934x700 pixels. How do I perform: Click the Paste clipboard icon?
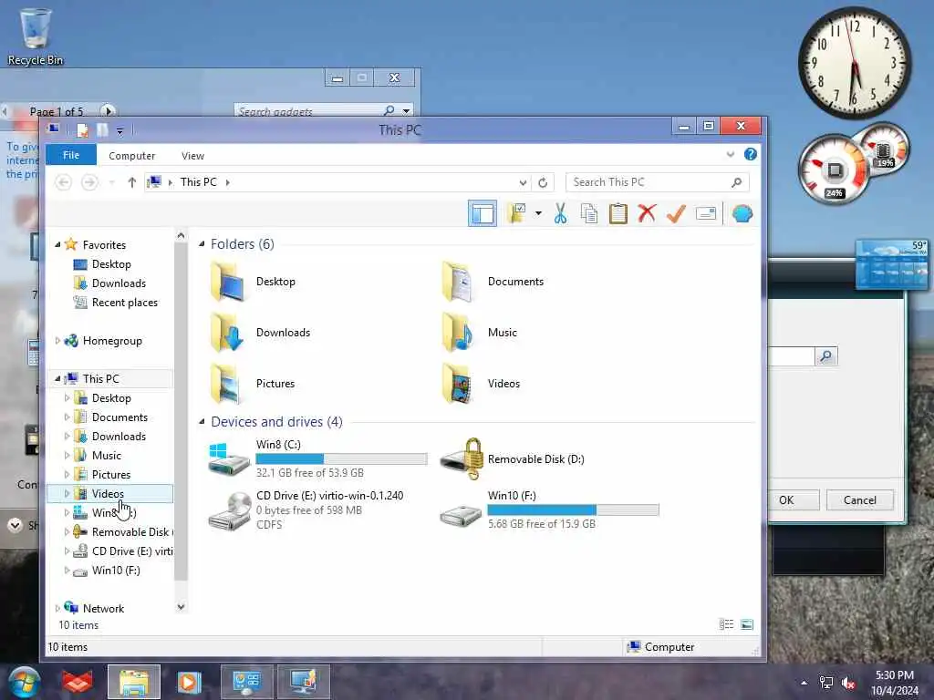[x=617, y=213]
